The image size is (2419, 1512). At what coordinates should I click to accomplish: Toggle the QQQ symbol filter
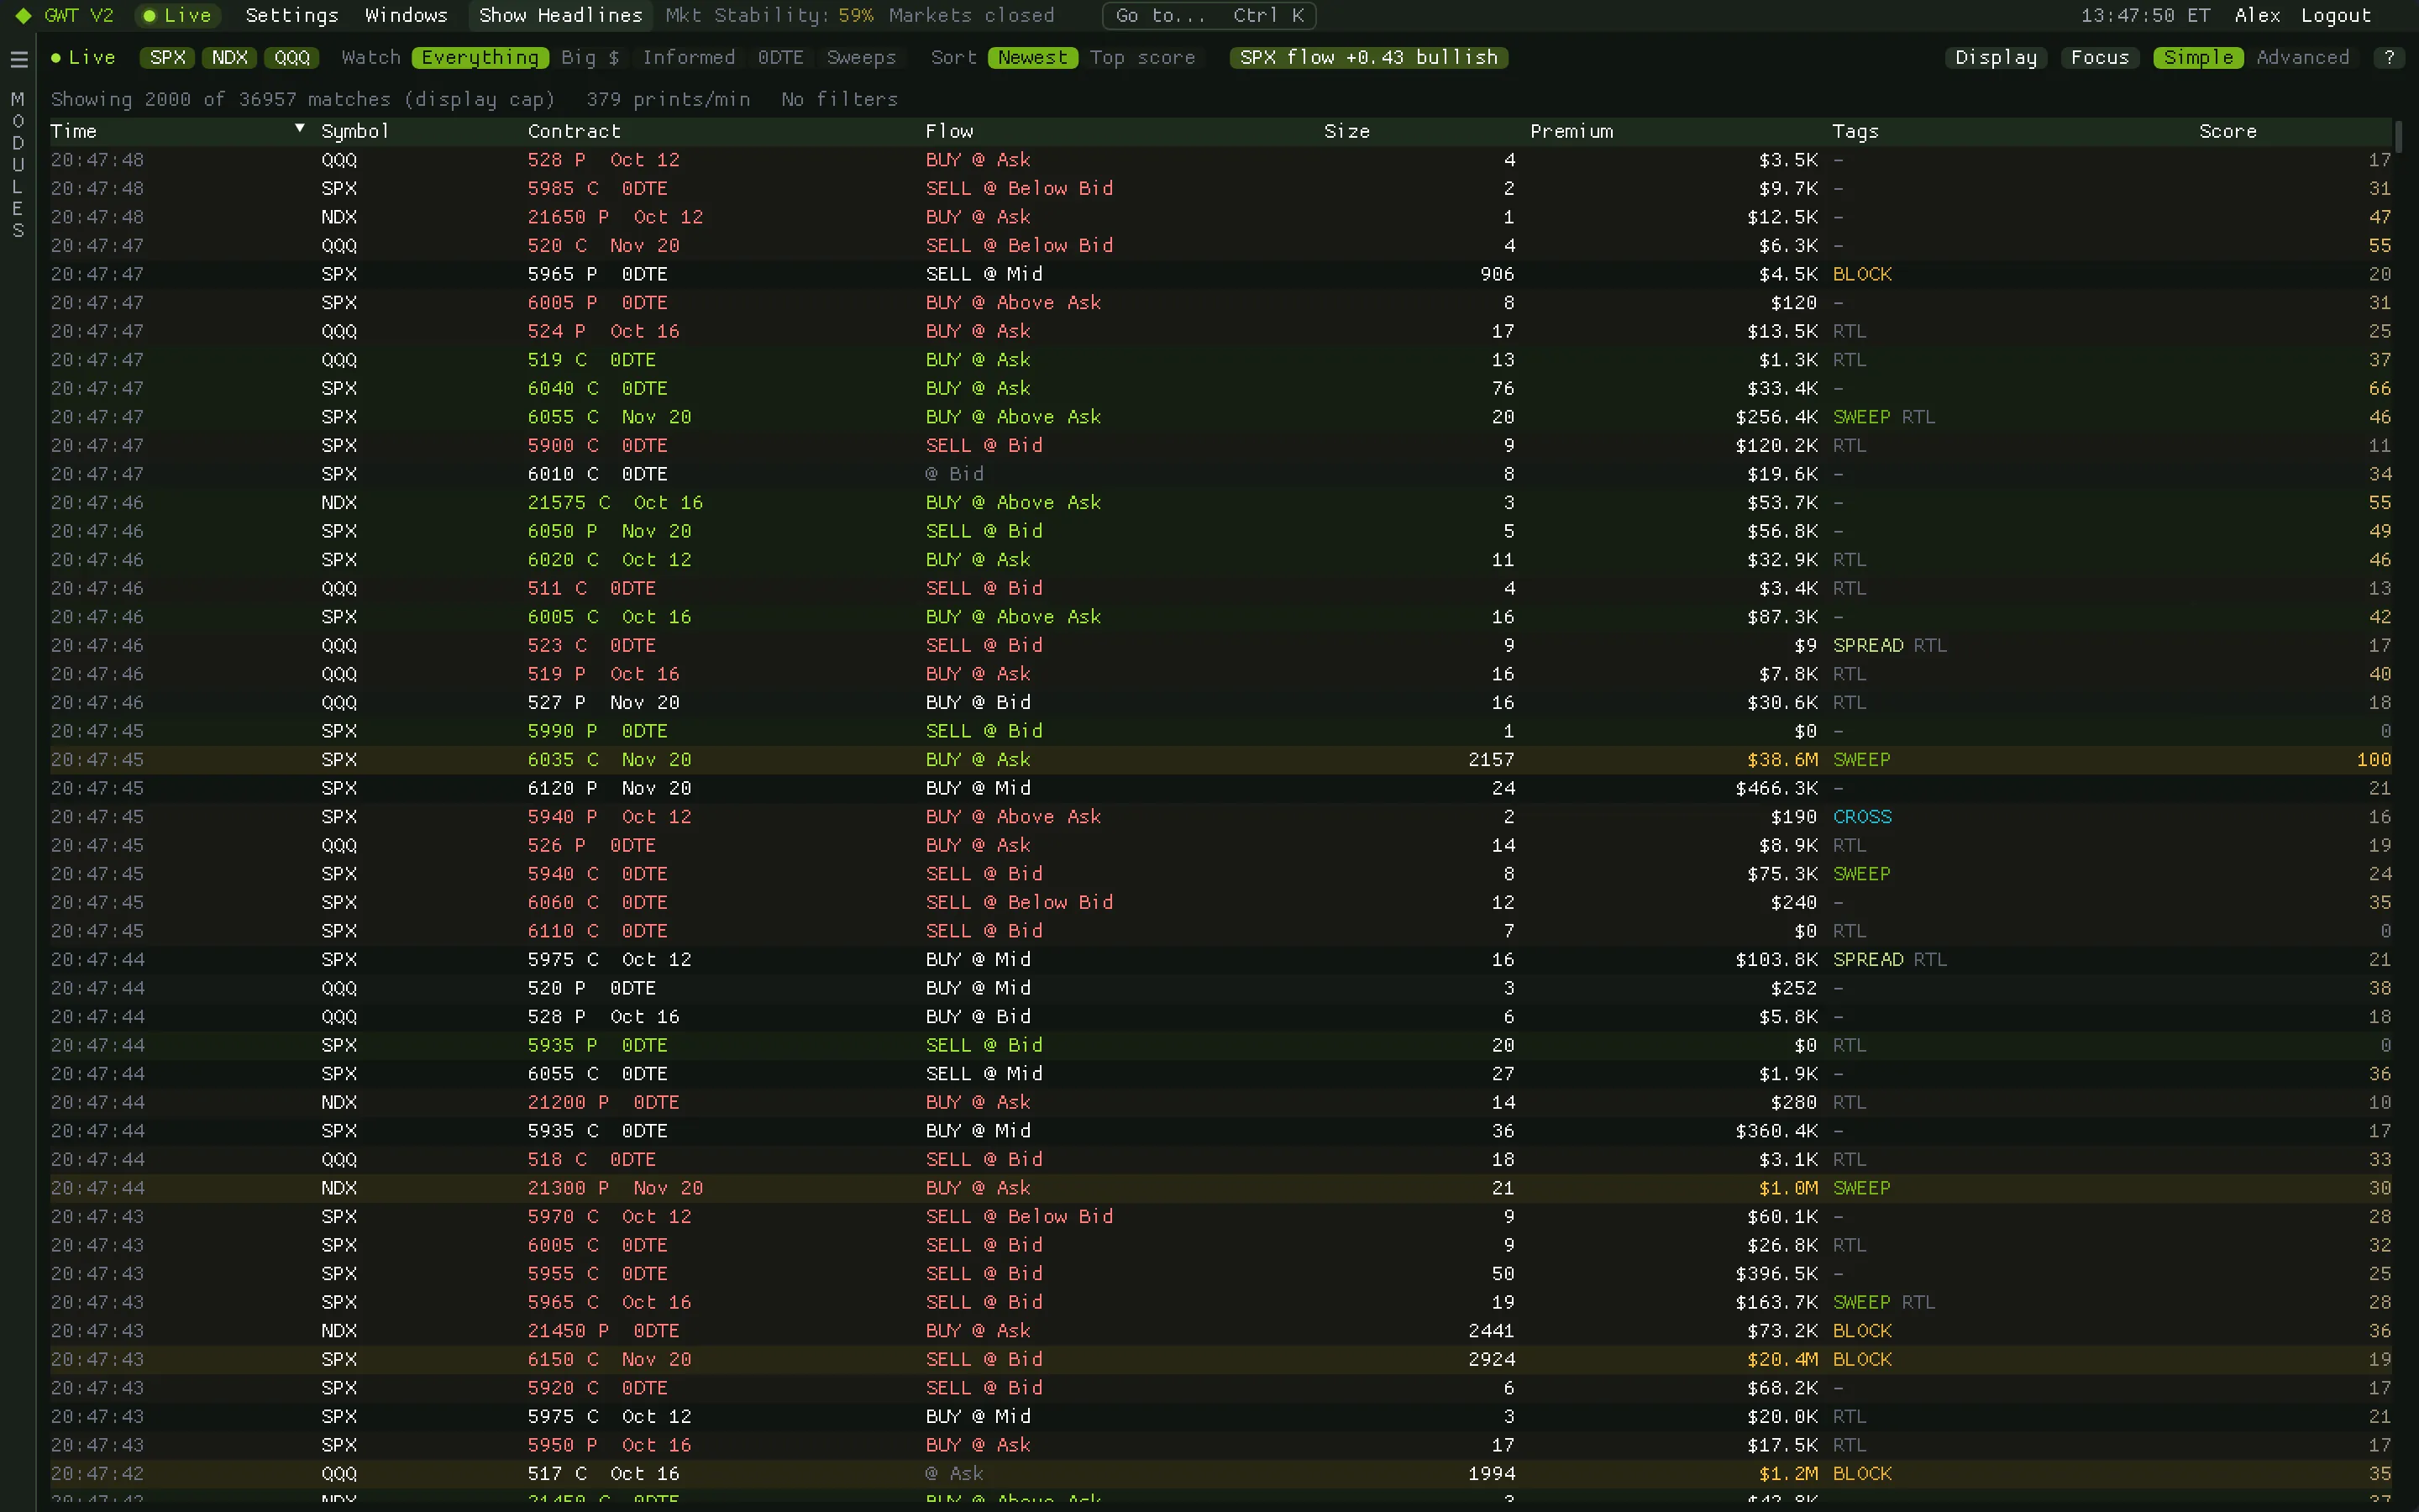pyautogui.click(x=292, y=58)
